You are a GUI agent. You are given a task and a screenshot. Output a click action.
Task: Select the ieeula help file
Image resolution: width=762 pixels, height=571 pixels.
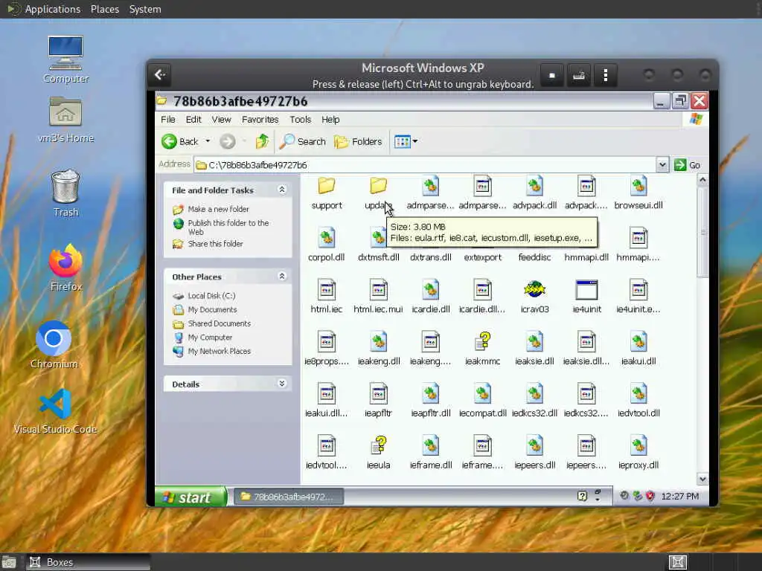click(x=378, y=453)
